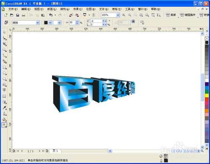Image resolution: width=210 pixels, height=164 pixels.
Task: Select the Interactive Fill tool
Action: [x=4, y=125]
